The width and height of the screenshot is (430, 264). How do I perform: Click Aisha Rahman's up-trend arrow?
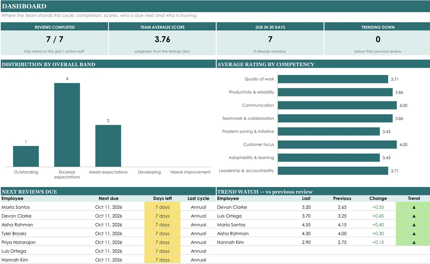coord(414,233)
